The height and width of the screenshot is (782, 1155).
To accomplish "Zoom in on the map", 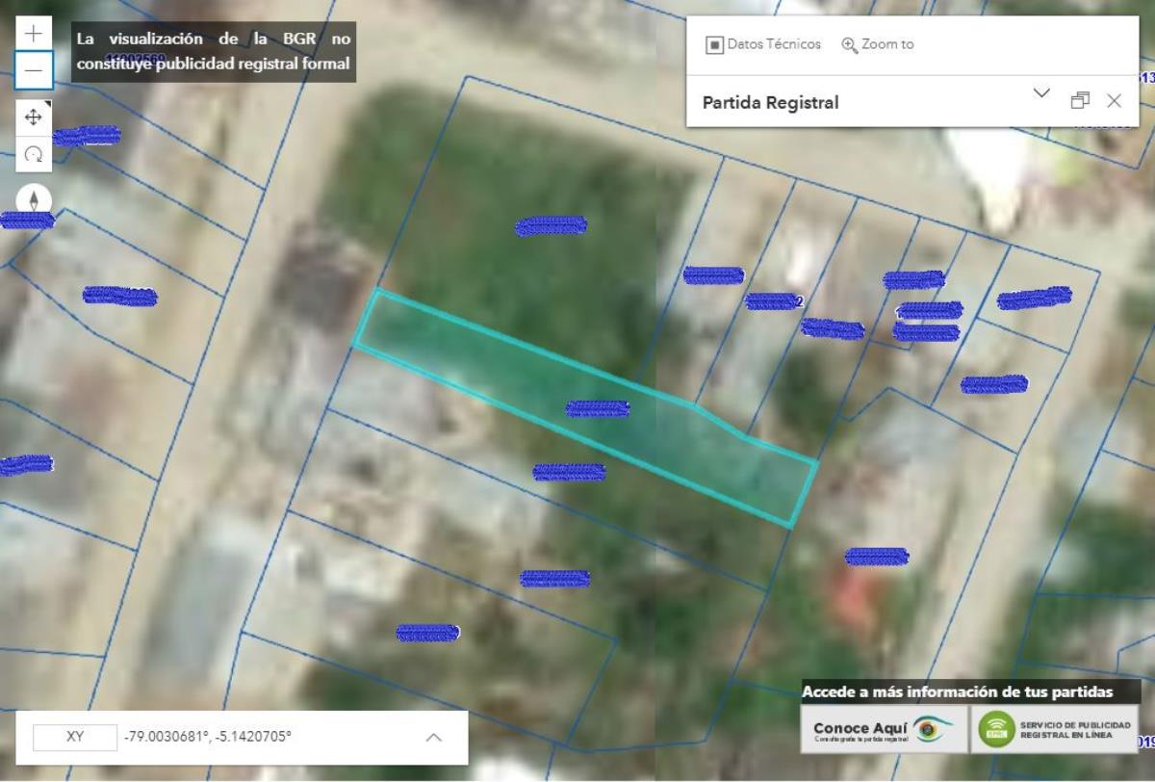I will [x=34, y=34].
